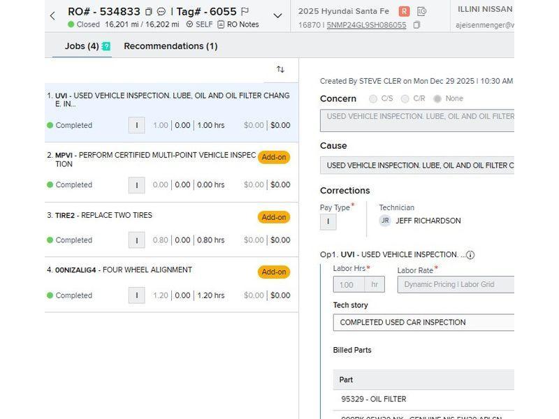Click the info icon beside Op1 UVI

(x=470, y=255)
